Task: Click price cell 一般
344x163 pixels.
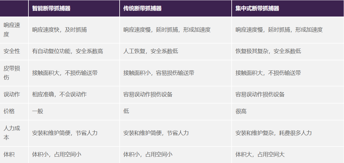Action: tap(74, 111)
